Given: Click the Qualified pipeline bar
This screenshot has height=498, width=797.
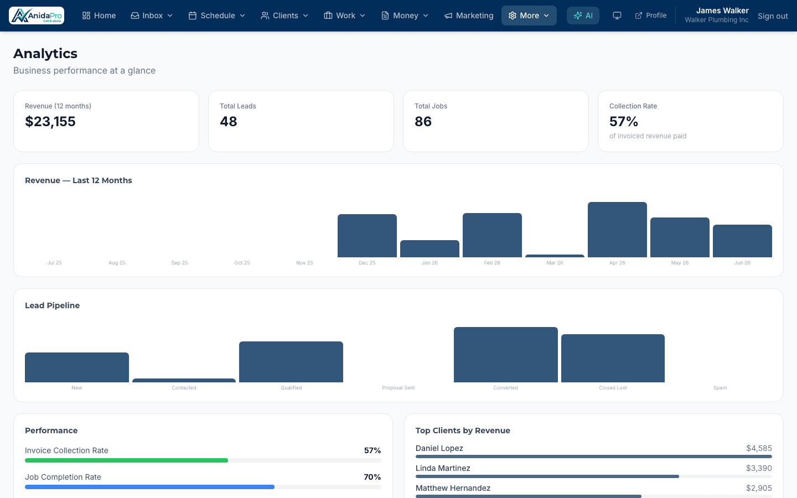Looking at the screenshot, I should [291, 362].
